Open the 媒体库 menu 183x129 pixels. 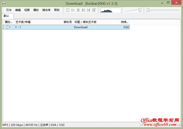46,10
